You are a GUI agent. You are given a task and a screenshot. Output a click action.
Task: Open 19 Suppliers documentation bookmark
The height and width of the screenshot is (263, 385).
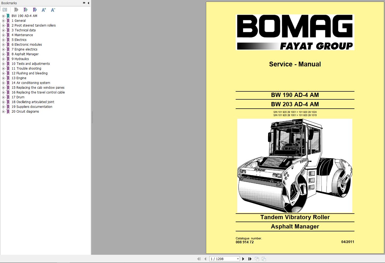coord(32,107)
